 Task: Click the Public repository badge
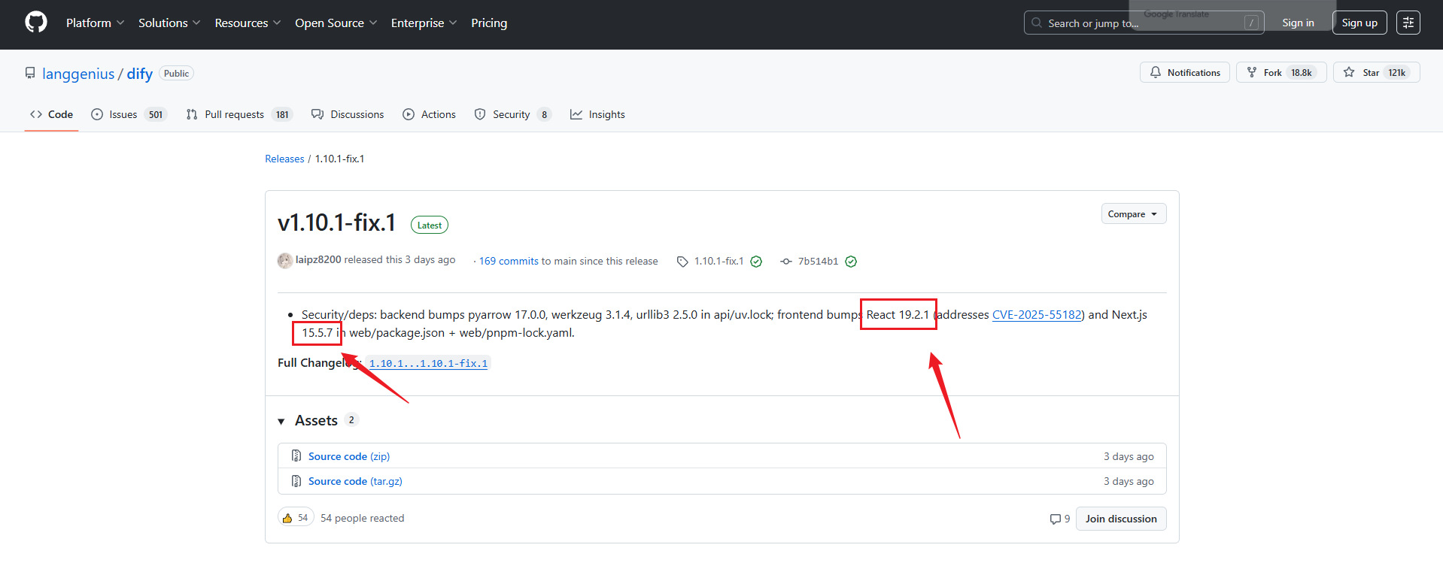pos(177,73)
